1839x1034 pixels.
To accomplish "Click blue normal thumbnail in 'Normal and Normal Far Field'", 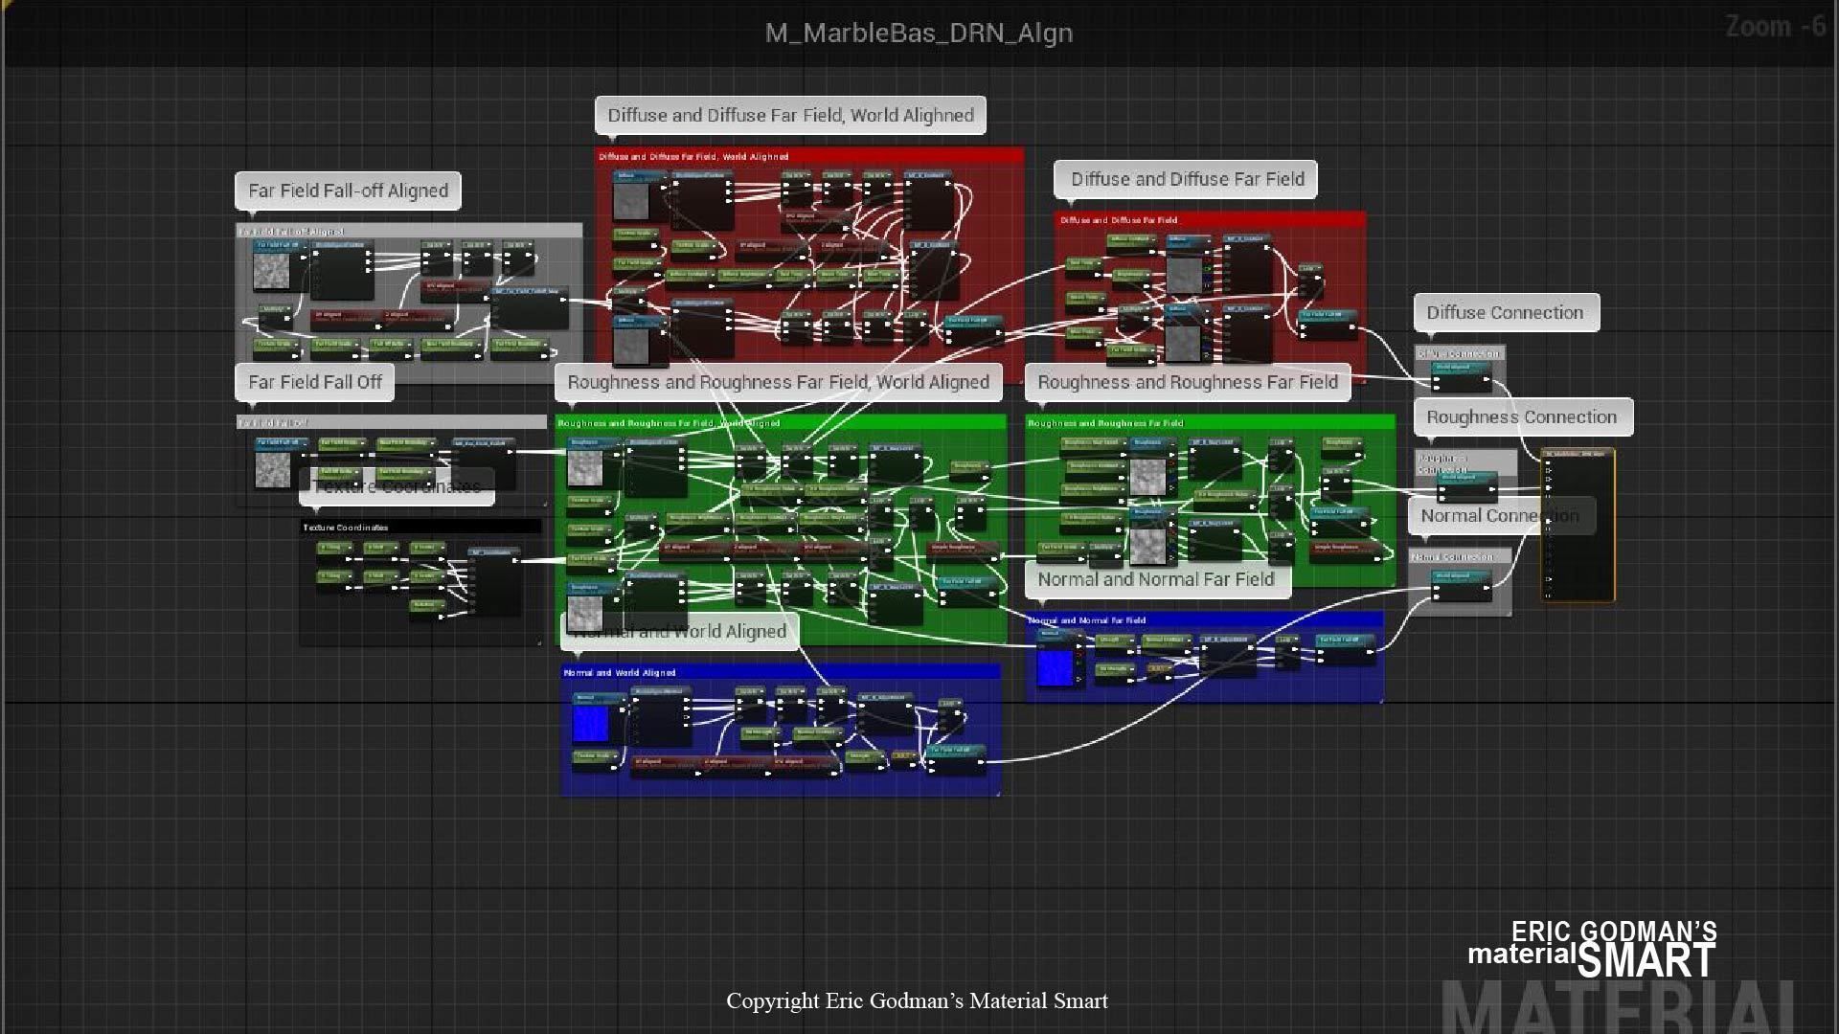I will tap(1055, 667).
